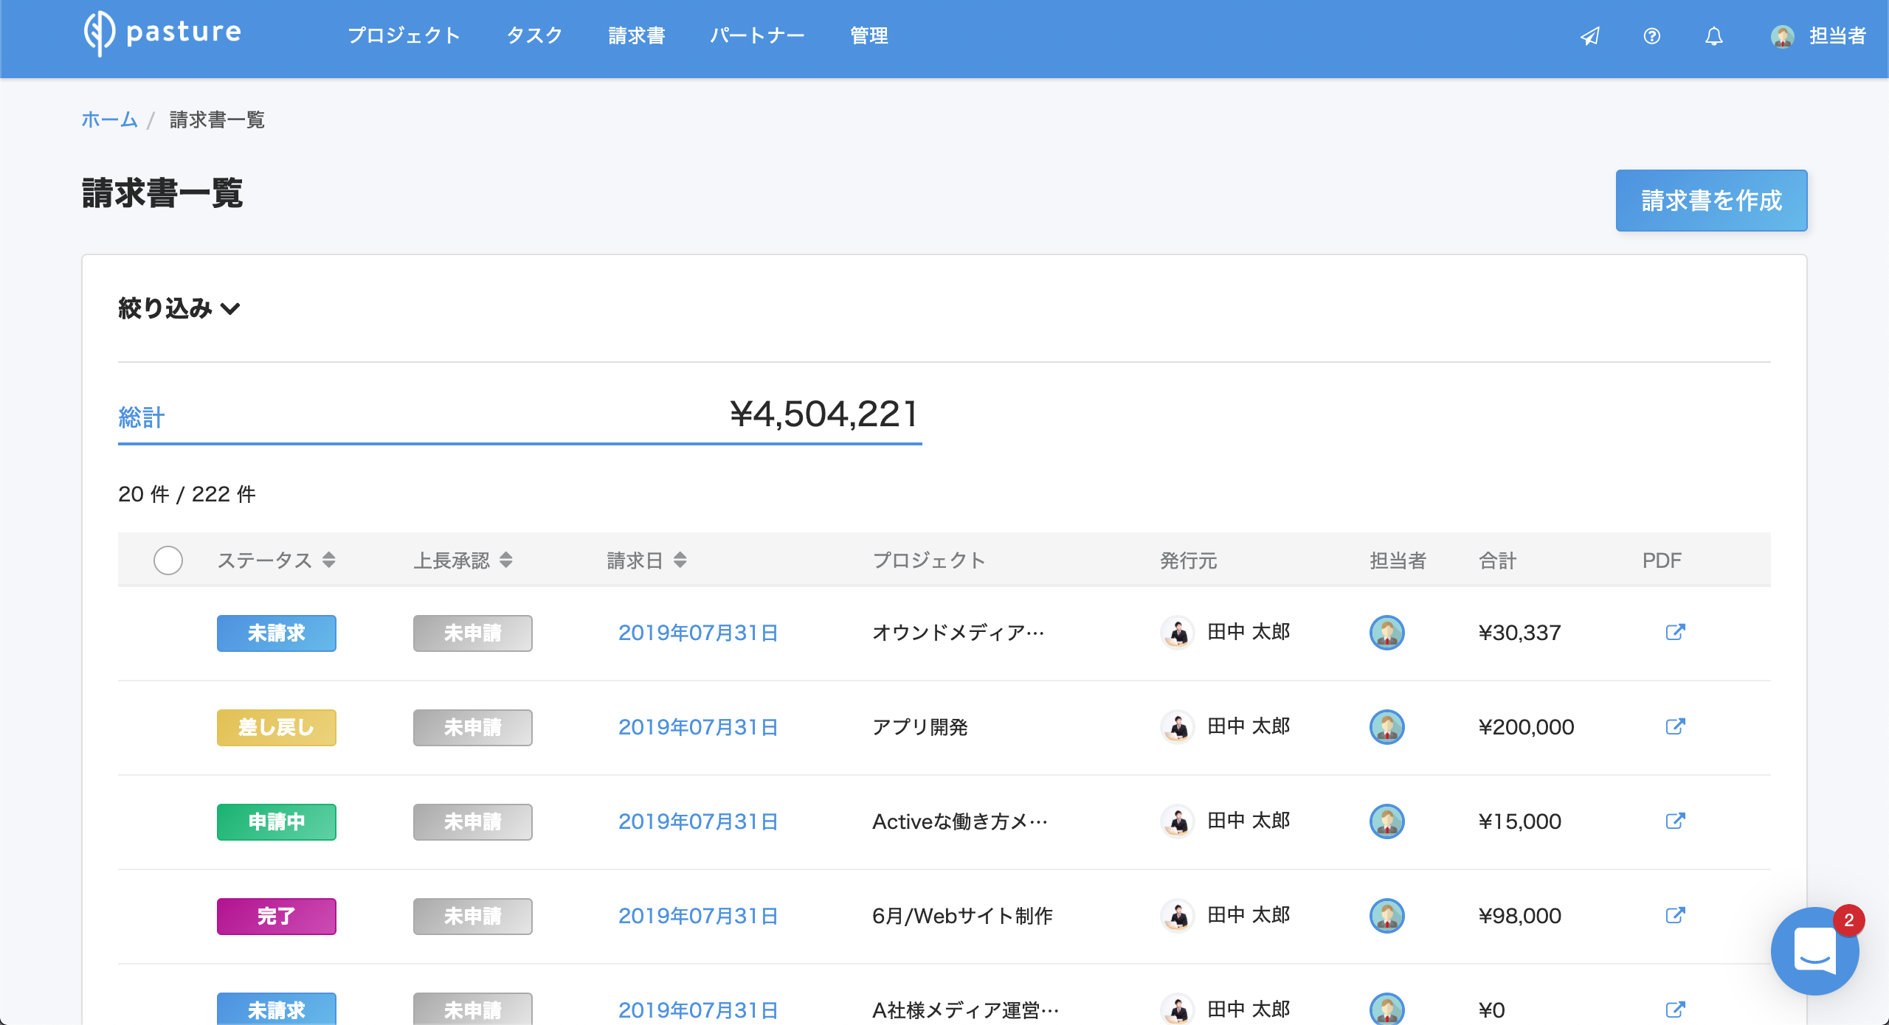This screenshot has height=1025, width=1889.
Task: Open the パートナー menu
Action: pyautogui.click(x=757, y=35)
